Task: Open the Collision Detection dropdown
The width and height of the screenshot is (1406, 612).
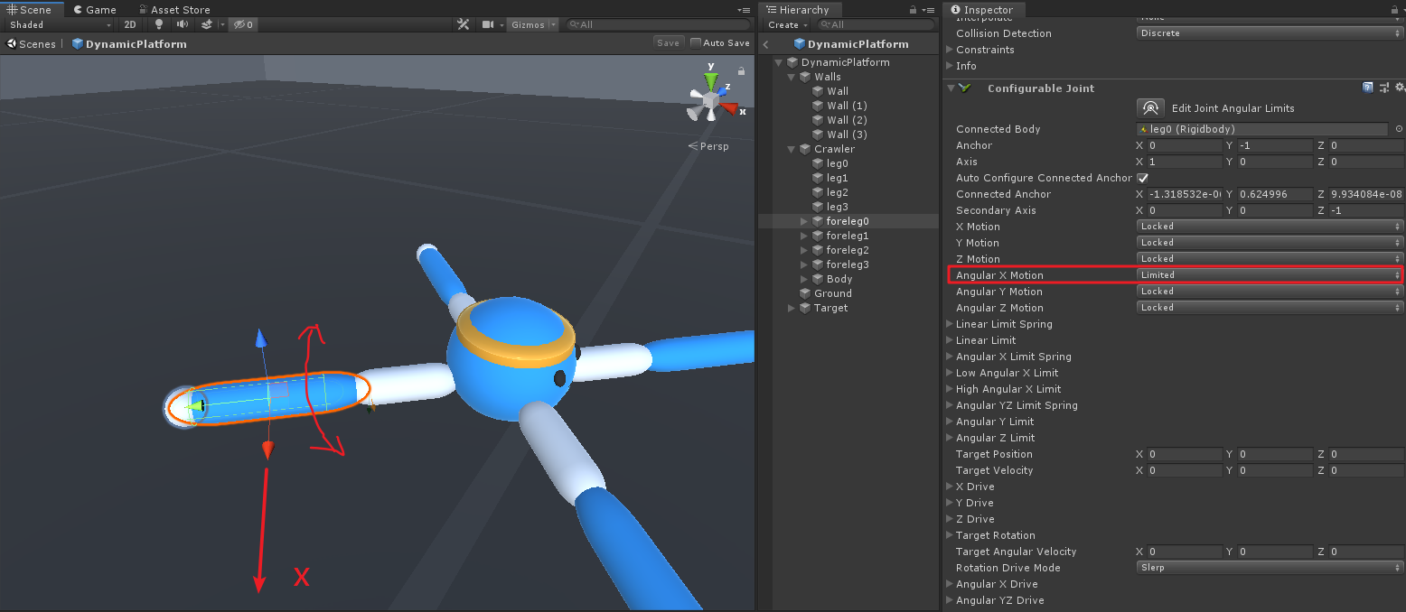Action: (x=1270, y=33)
